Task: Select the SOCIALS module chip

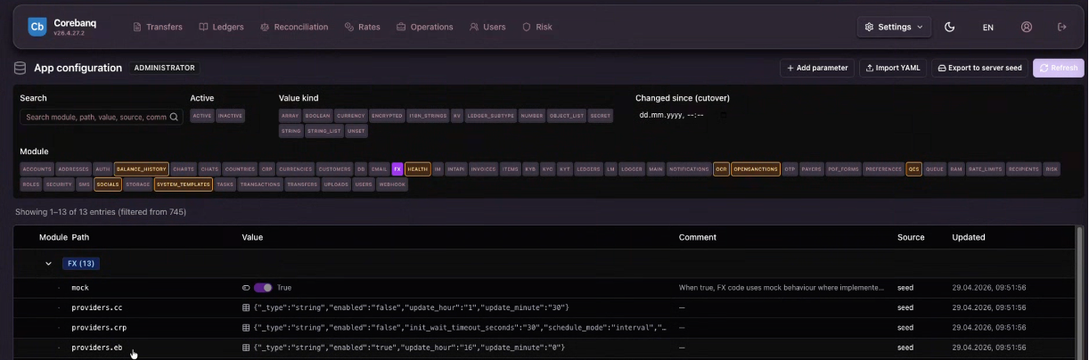Action: [x=108, y=184]
